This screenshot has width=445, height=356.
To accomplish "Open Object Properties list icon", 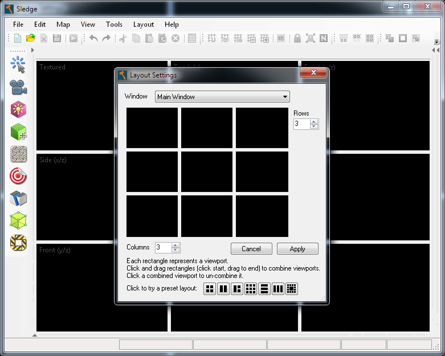I will point(192,38).
